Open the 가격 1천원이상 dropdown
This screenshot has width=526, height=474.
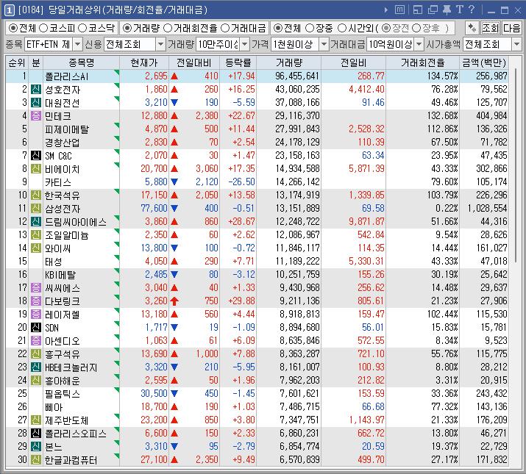[x=324, y=44]
